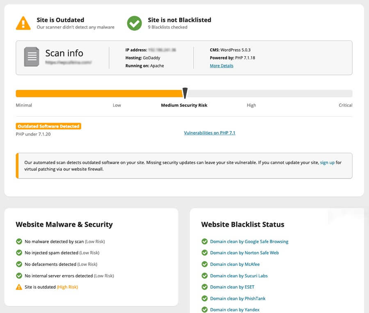The width and height of the screenshot is (369, 313).
Task: Open Vulnerabilities on PHP 7.1 link
Action: 210,133
